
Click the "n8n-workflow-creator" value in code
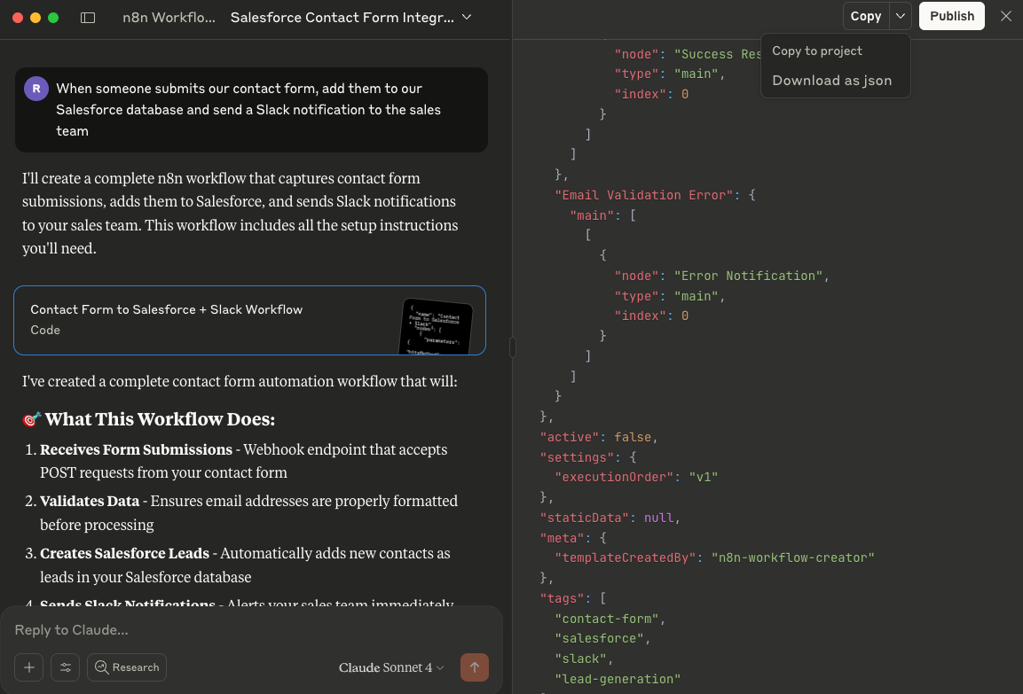coord(792,558)
